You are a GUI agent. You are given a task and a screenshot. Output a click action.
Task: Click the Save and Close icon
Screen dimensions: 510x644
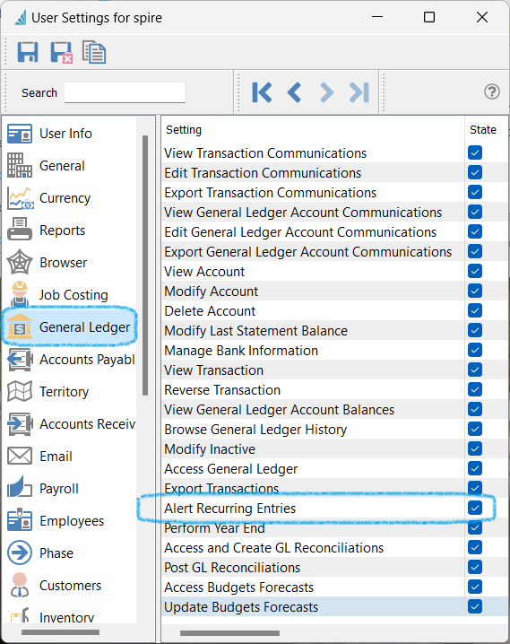click(x=62, y=53)
